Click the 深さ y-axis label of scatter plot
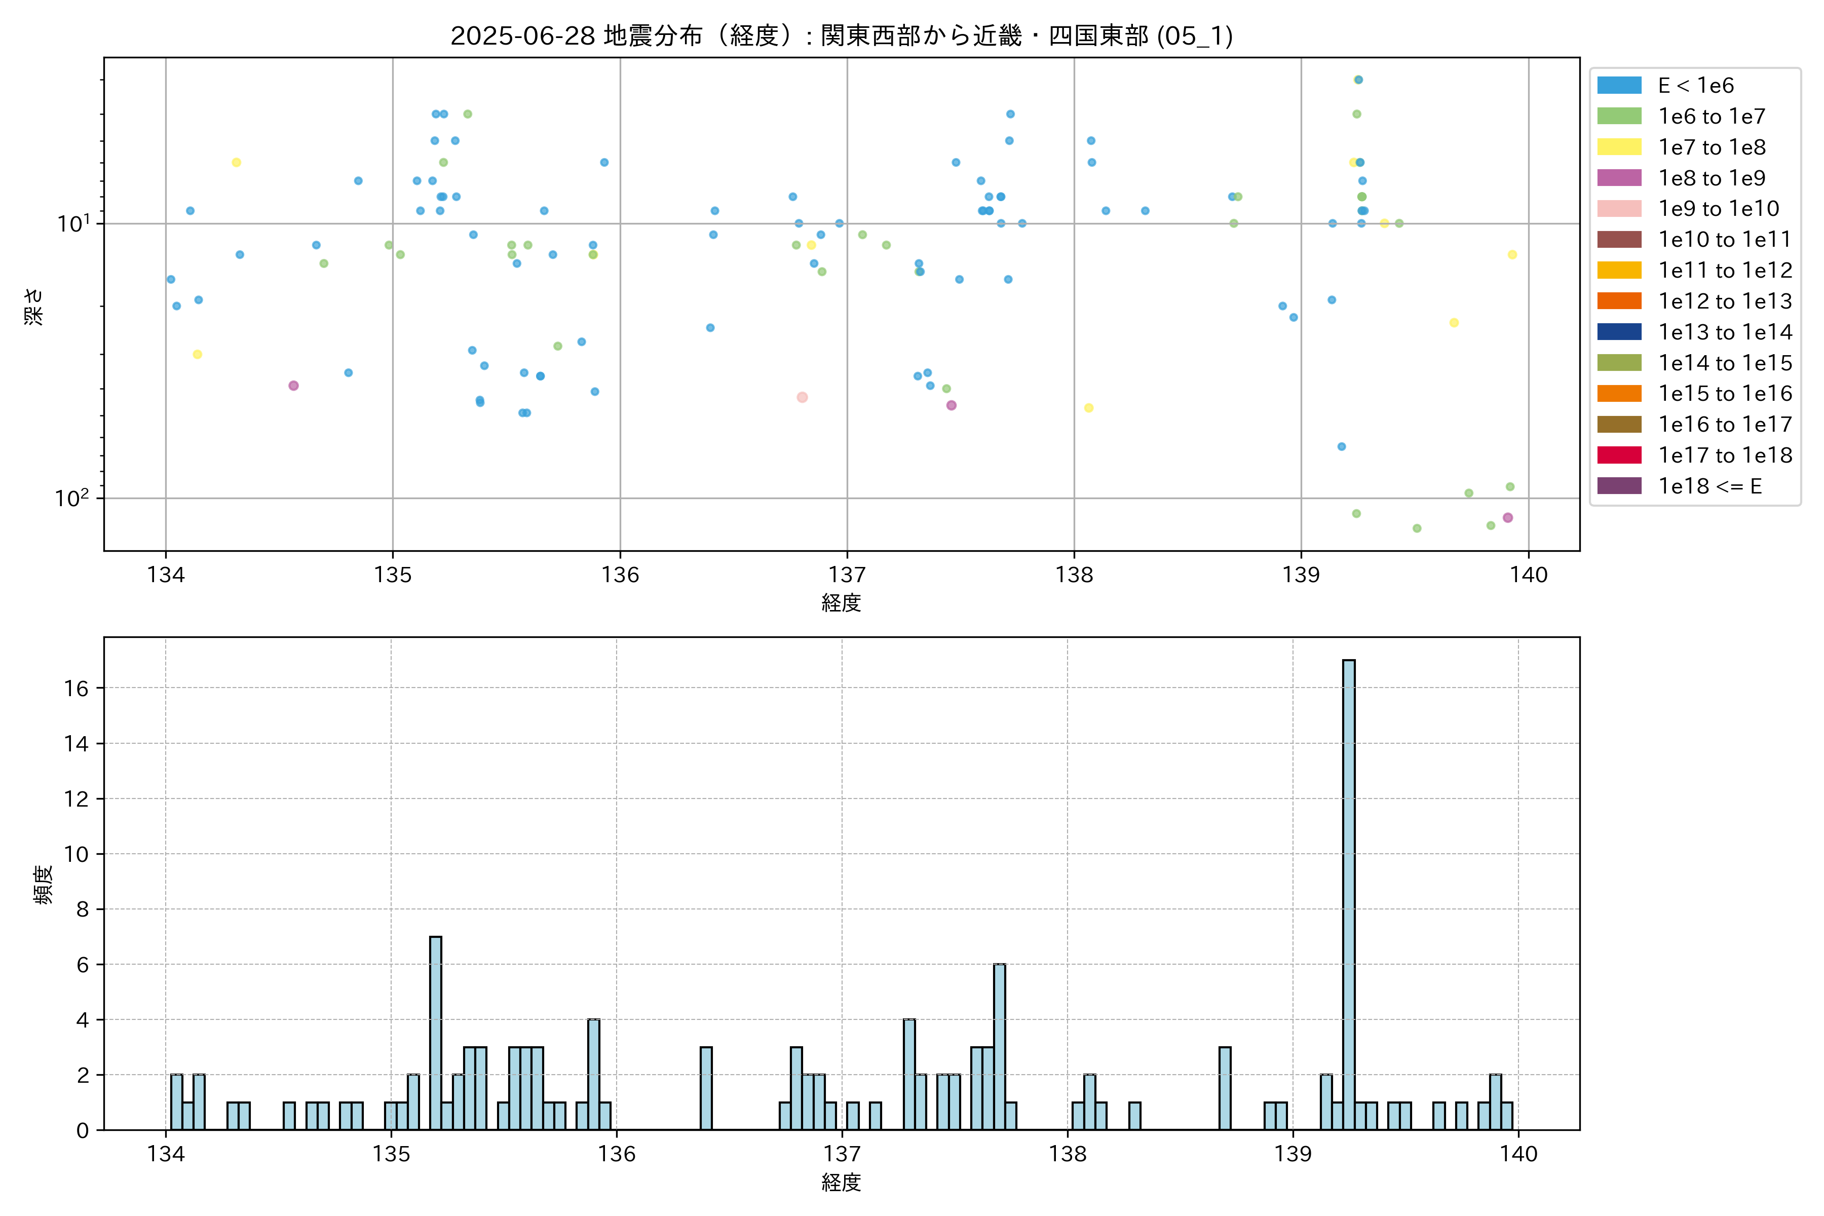This screenshot has width=1824, height=1216. (x=34, y=307)
